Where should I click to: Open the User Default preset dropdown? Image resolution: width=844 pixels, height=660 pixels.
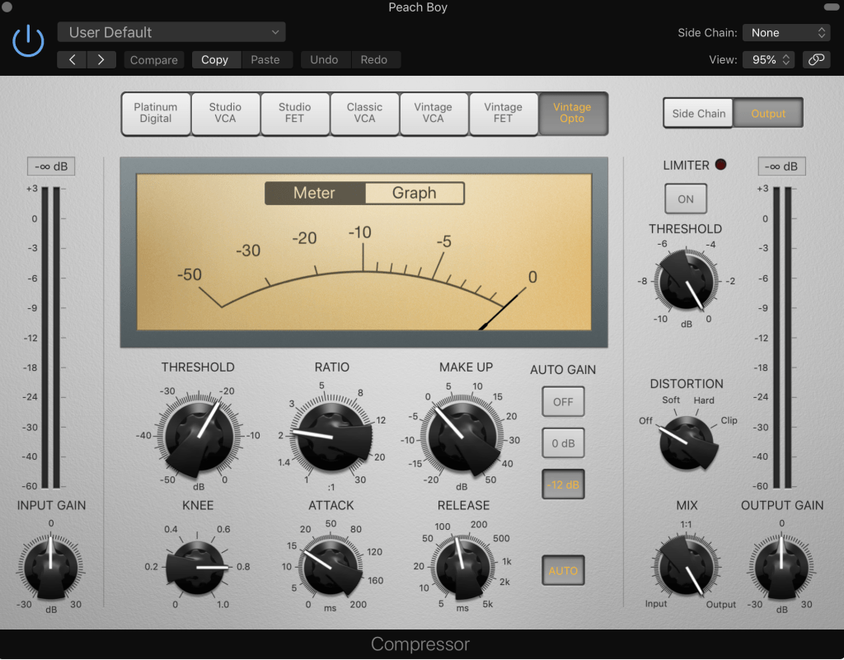(171, 32)
